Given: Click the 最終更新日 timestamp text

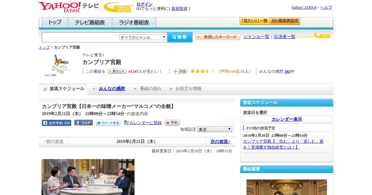Looking at the screenshot, I should click(192, 151).
